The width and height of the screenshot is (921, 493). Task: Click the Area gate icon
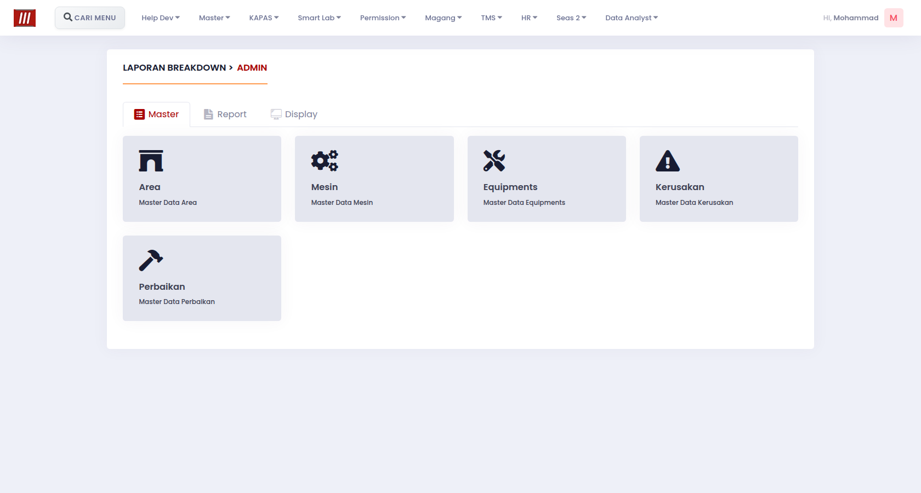151,160
